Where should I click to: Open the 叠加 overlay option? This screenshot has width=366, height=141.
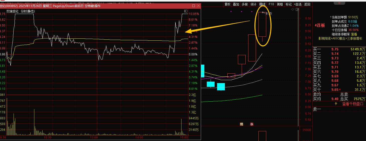[236, 4]
